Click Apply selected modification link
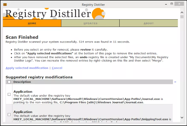The height and width of the screenshot is (126, 187). (x=27, y=68)
